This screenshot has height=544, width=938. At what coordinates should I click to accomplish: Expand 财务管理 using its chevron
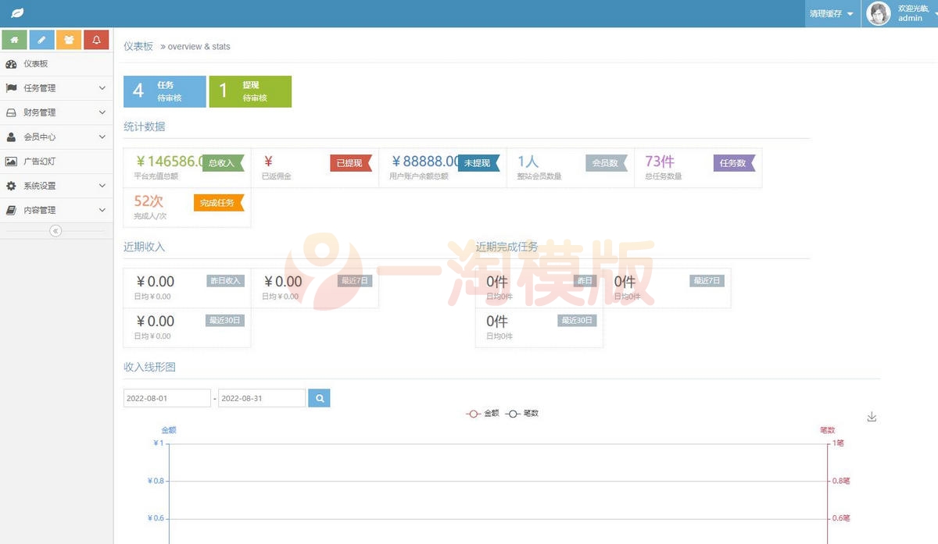(x=102, y=112)
